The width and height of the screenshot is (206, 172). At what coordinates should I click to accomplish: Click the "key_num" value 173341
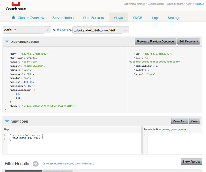coord(31,58)
